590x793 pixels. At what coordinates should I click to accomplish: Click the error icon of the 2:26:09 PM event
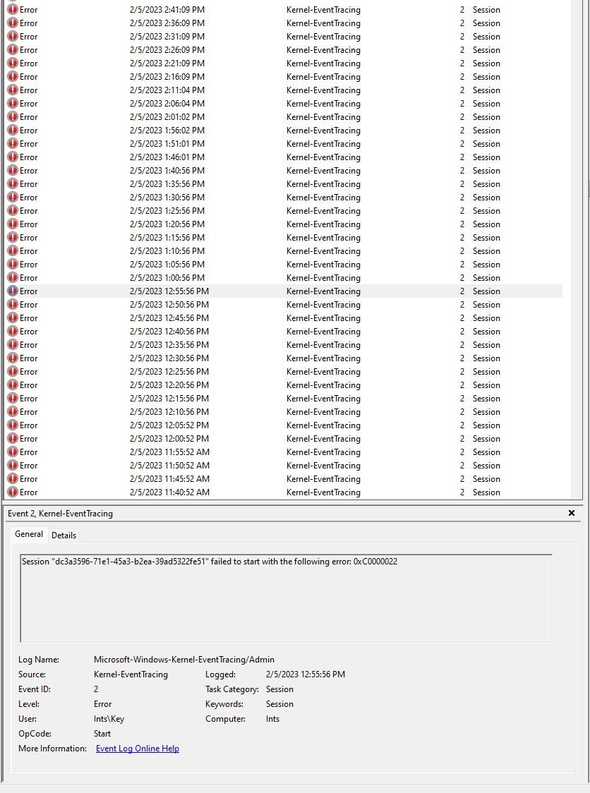pos(13,49)
